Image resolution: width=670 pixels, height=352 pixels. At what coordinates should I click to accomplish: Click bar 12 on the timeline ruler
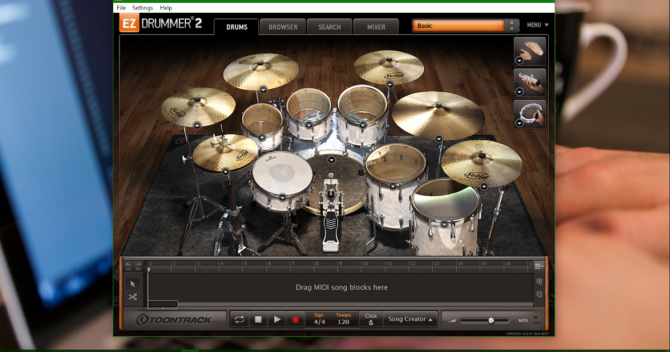pos(412,264)
